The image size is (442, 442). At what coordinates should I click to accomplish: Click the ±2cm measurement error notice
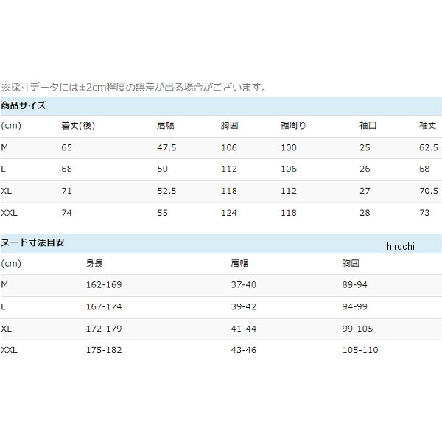coord(133,87)
